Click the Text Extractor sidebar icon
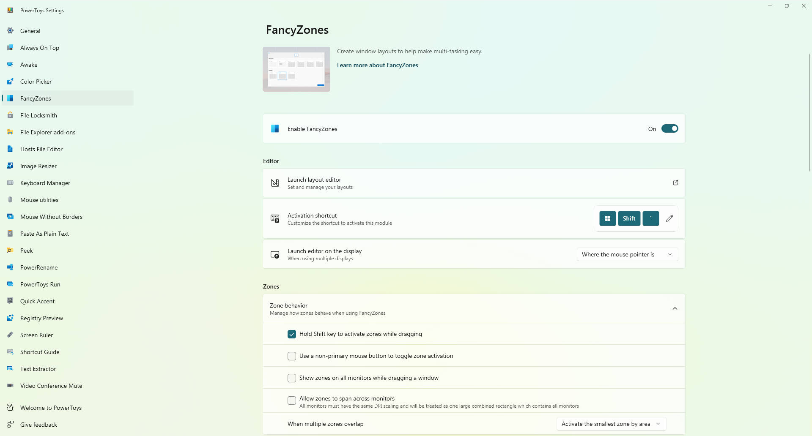 10,369
